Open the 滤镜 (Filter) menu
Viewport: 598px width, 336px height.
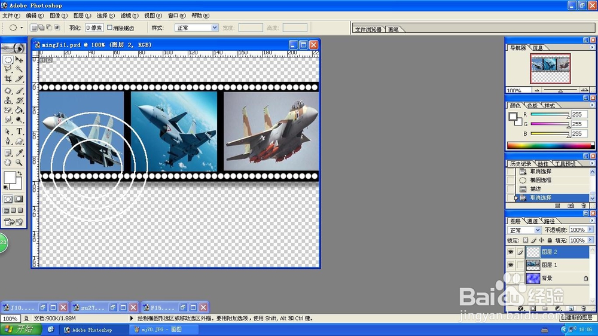tap(129, 16)
